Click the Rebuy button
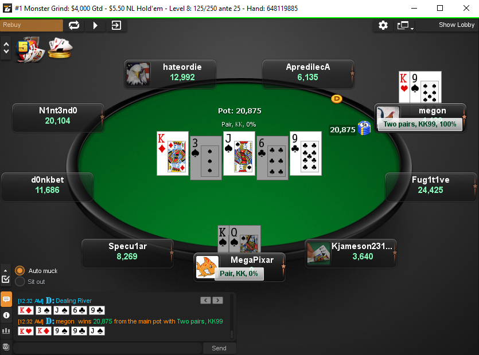The height and width of the screenshot is (355, 479). (32, 25)
